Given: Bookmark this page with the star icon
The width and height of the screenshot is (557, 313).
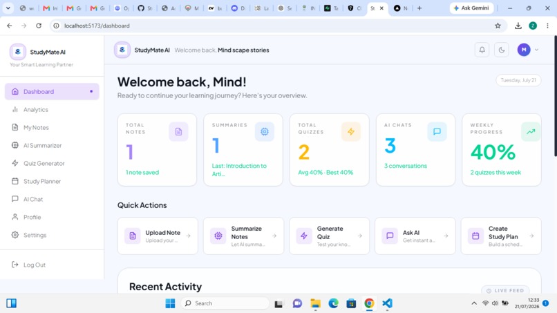Looking at the screenshot, I should pos(498,26).
